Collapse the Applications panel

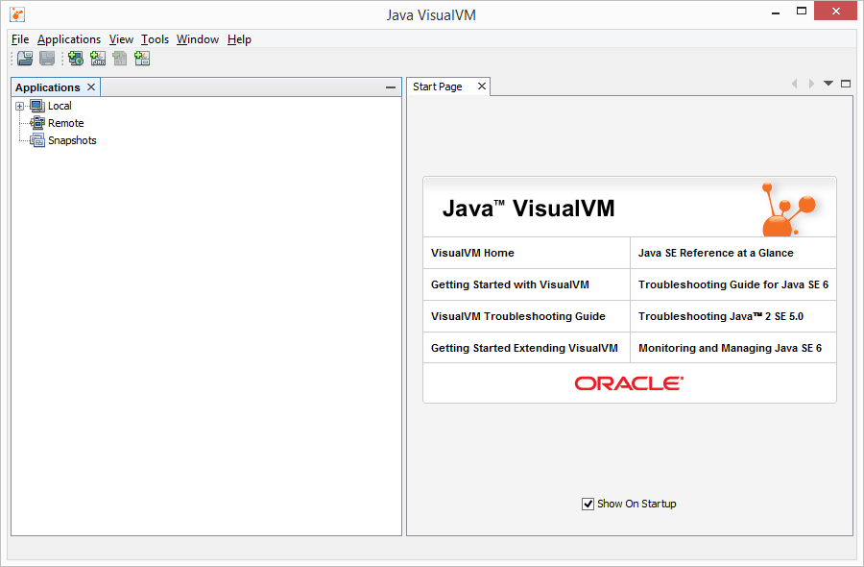point(390,86)
